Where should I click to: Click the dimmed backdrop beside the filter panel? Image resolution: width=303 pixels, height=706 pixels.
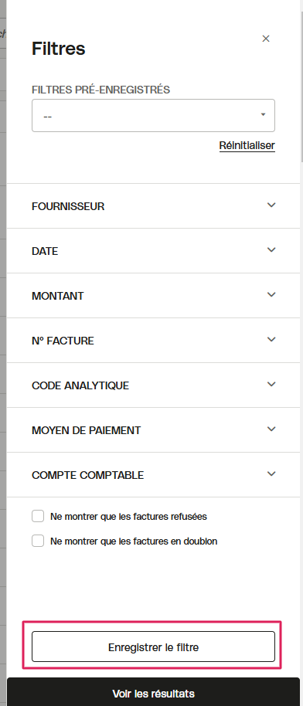point(3,353)
